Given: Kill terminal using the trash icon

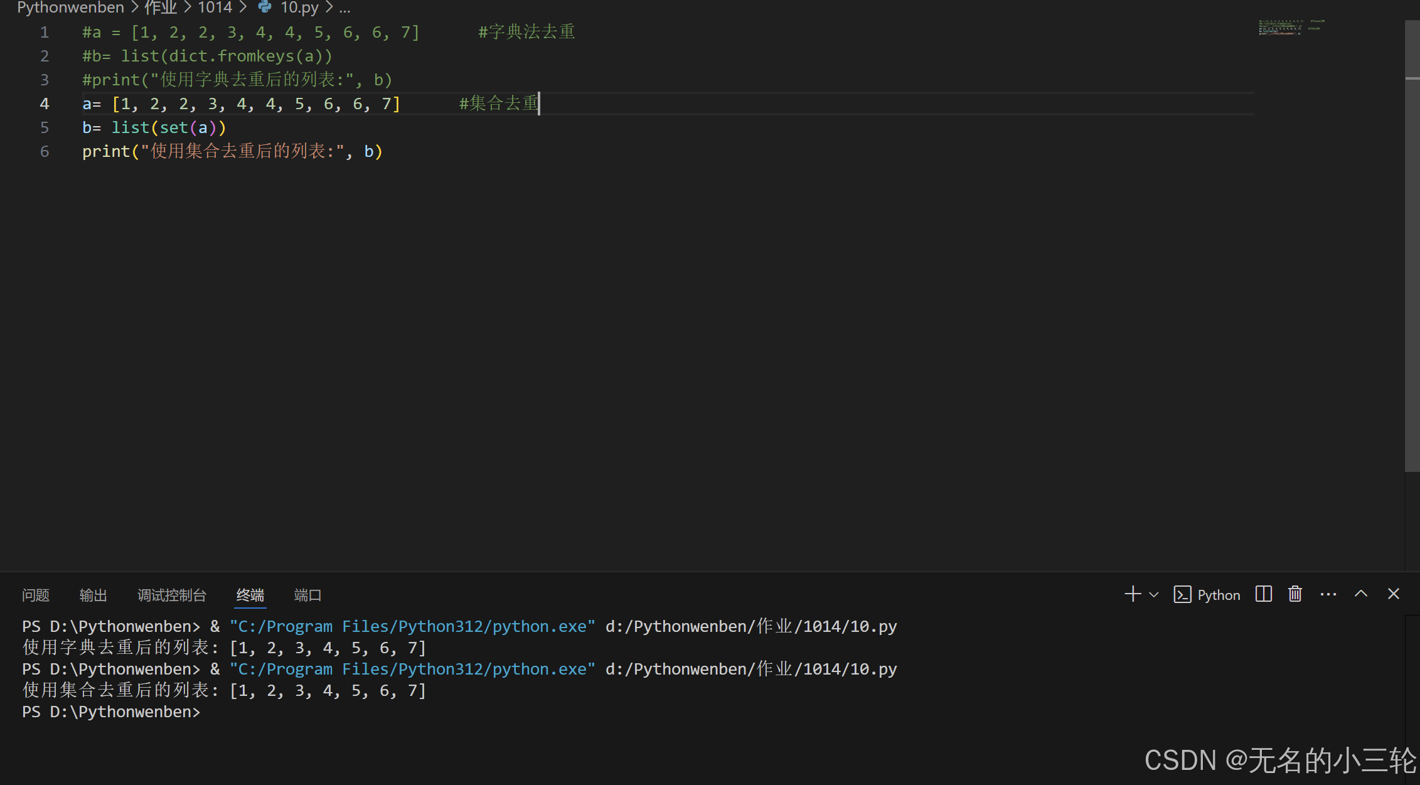Looking at the screenshot, I should click(x=1295, y=594).
